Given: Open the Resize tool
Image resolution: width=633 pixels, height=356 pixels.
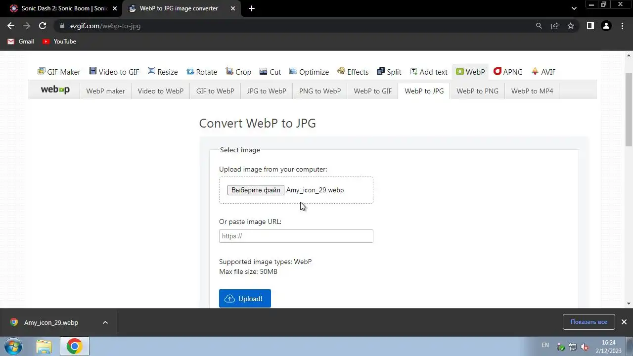Looking at the screenshot, I should point(163,72).
